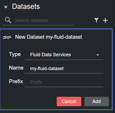Click the magnifier search icon
Viewport: 115px width, 113px height.
[8, 20]
